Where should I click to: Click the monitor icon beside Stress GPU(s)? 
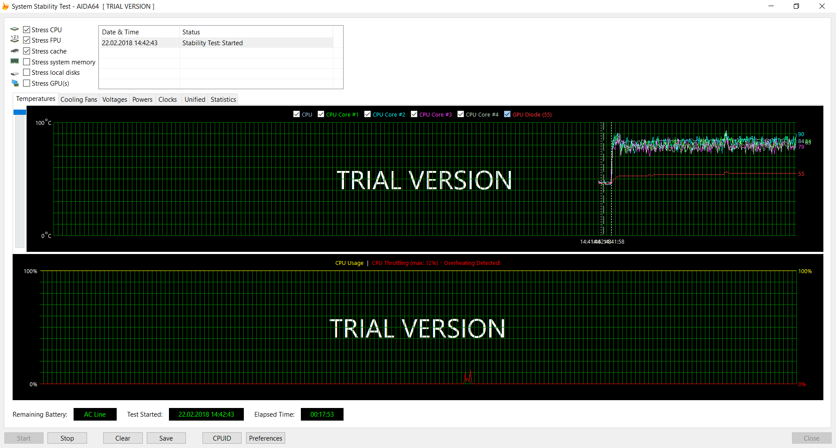pos(15,83)
